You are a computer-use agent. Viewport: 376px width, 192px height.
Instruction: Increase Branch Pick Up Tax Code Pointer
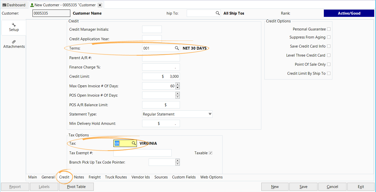pos(177,161)
